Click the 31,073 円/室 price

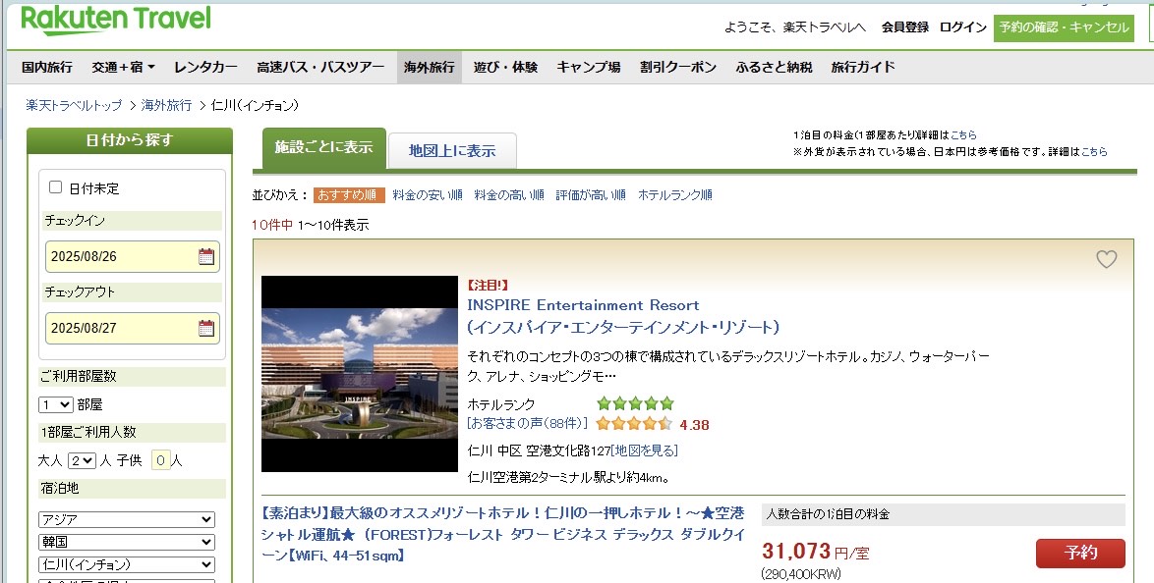click(816, 552)
